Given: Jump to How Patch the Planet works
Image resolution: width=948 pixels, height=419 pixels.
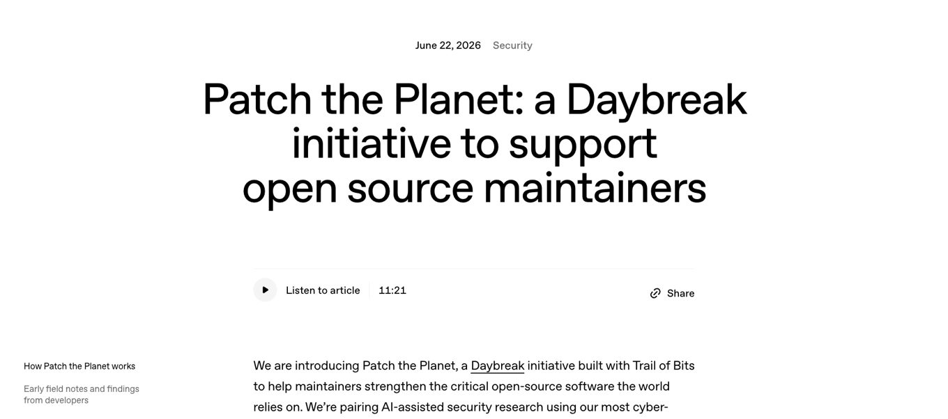Looking at the screenshot, I should point(79,366).
